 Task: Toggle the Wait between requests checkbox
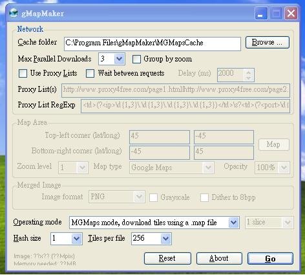tap(90, 73)
